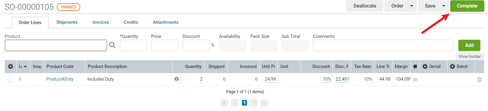The width and height of the screenshot is (488, 111).
Task: Click the orange warning icon on ProductADuty line
Action: point(176,79)
